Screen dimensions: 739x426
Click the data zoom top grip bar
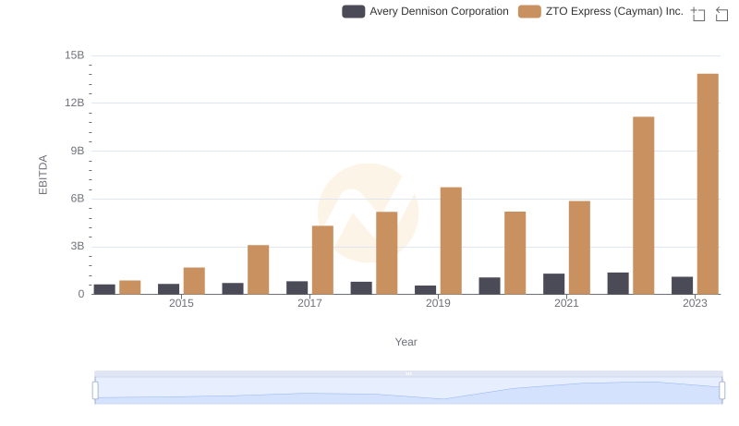[408, 373]
